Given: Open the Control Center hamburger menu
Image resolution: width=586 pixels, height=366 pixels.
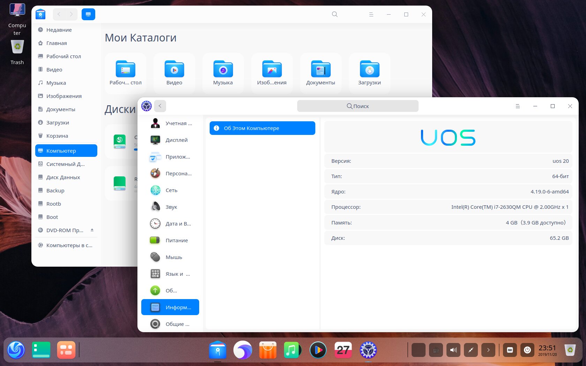Looking at the screenshot, I should coord(518,106).
